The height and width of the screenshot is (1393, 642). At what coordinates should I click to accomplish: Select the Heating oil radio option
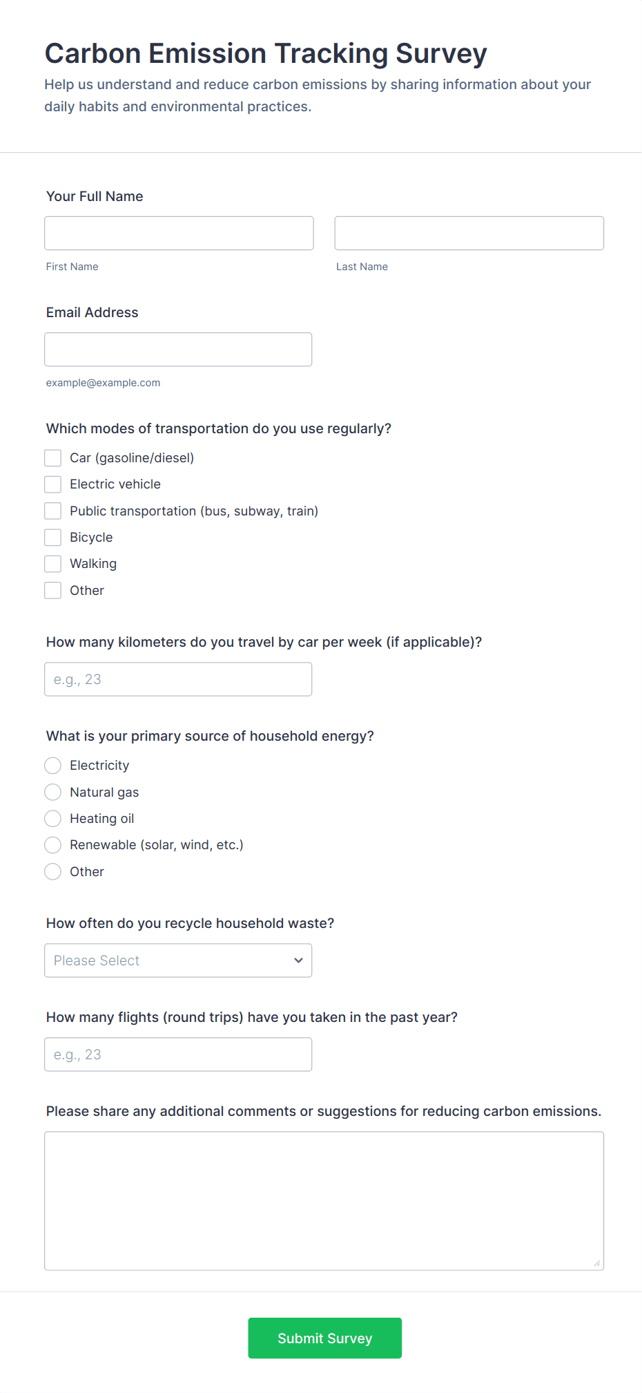pyautogui.click(x=53, y=819)
